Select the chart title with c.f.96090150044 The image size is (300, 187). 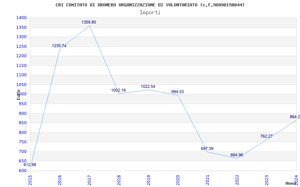coord(150,5)
